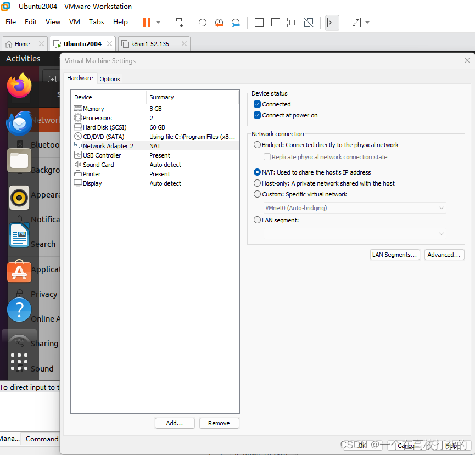The width and height of the screenshot is (475, 455).
Task: Show applications grid in Ubuntu dock
Action: pos(19,362)
